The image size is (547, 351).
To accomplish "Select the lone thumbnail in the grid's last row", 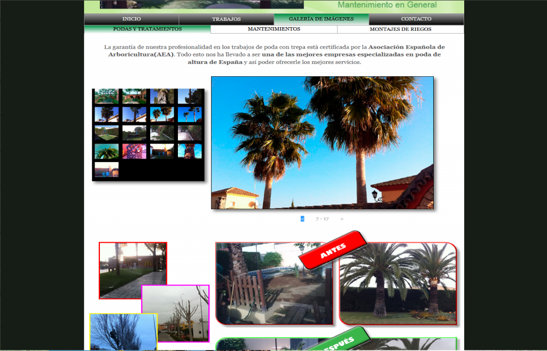I will point(106,170).
